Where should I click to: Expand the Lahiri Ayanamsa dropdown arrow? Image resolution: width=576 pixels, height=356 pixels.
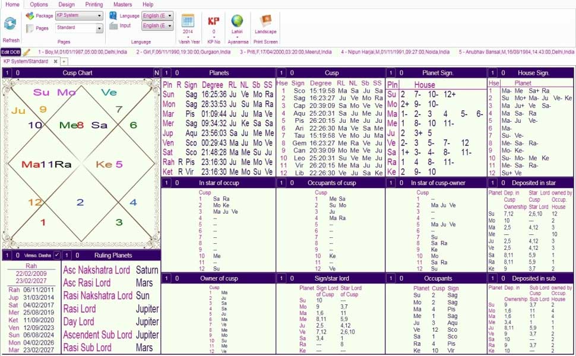tap(237, 37)
